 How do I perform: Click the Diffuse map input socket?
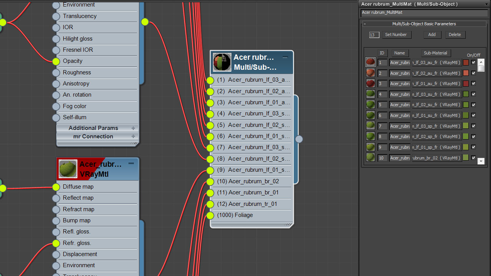tap(56, 187)
